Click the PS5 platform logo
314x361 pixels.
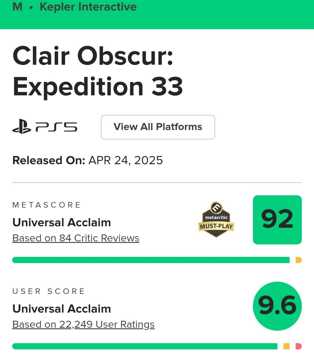point(45,127)
